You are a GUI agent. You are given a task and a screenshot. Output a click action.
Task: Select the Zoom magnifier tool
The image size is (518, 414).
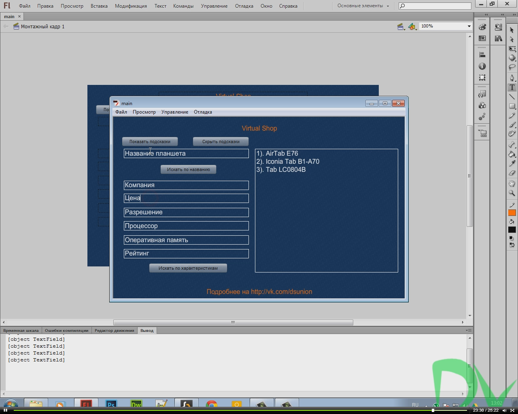(x=512, y=193)
